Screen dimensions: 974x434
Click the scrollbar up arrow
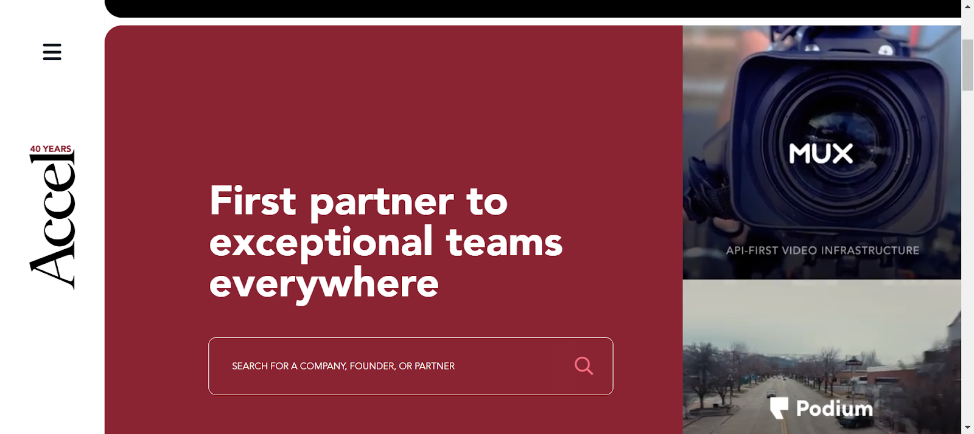[x=968, y=6]
